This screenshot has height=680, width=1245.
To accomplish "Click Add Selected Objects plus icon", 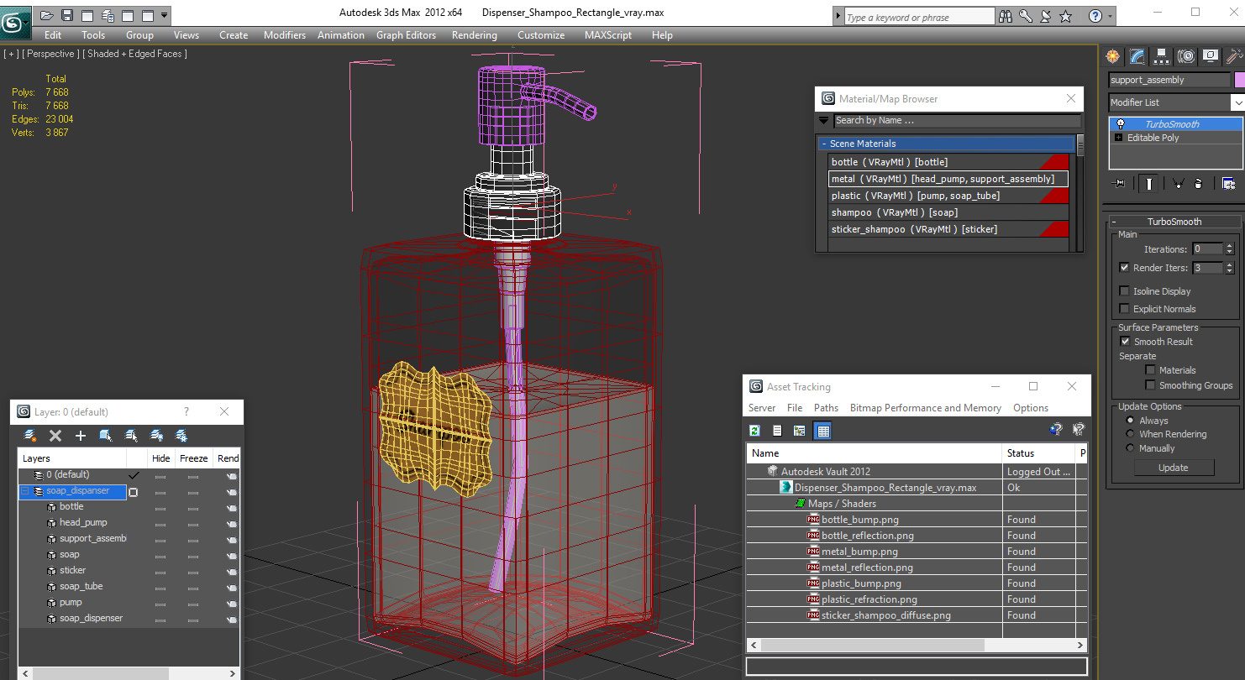I will [81, 436].
